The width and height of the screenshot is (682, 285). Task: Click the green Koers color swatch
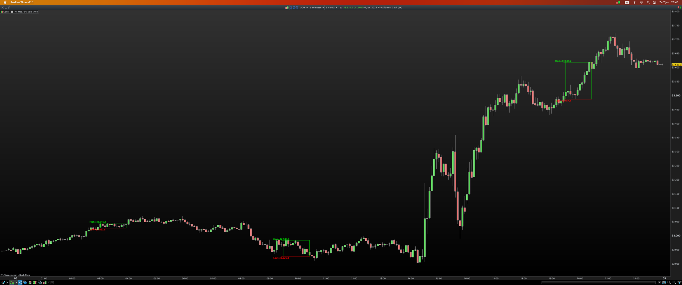(x=2, y=12)
